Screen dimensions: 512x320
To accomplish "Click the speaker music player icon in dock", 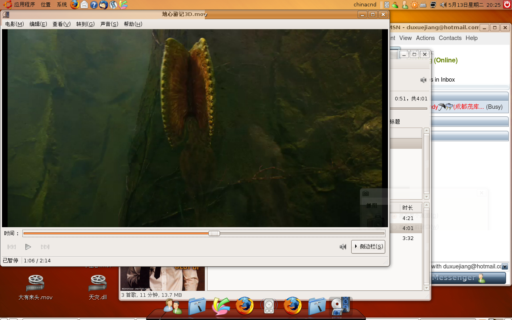I will 269,306.
